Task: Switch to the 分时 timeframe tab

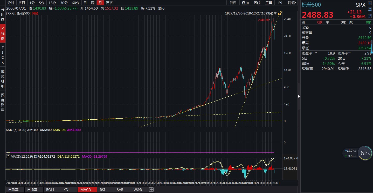Action: (x=11, y=3)
